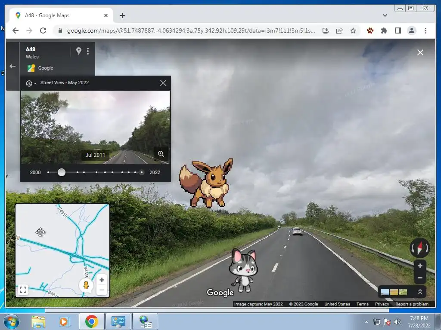
Task: Bookmark this page with the star icon
Action: 353,31
